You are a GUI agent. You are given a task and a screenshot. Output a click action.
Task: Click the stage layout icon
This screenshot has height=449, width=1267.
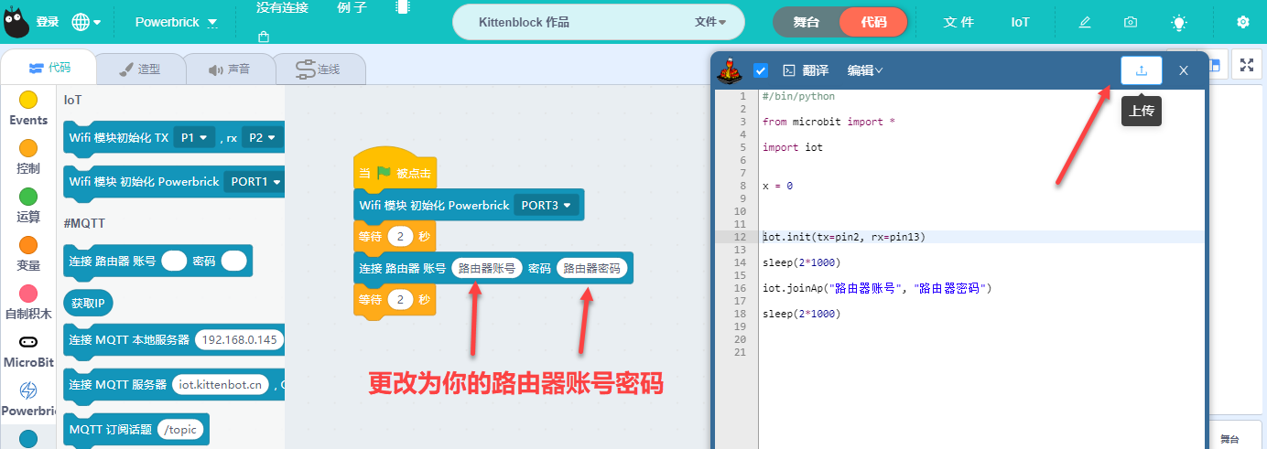1216,65
